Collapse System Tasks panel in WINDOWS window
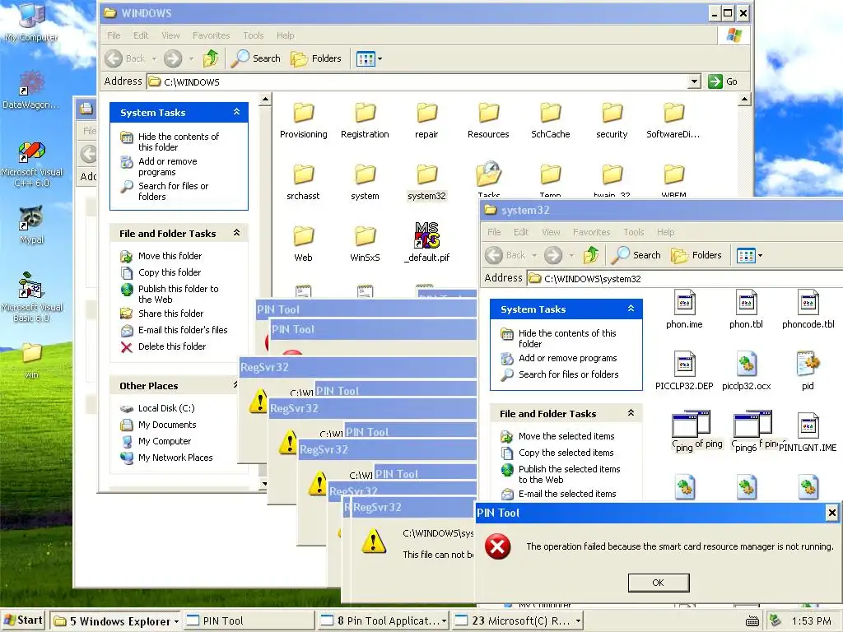This screenshot has height=632, width=843. coord(236,112)
